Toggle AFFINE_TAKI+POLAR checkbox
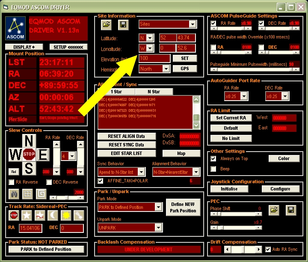The width and height of the screenshot is (308, 262). point(101,181)
